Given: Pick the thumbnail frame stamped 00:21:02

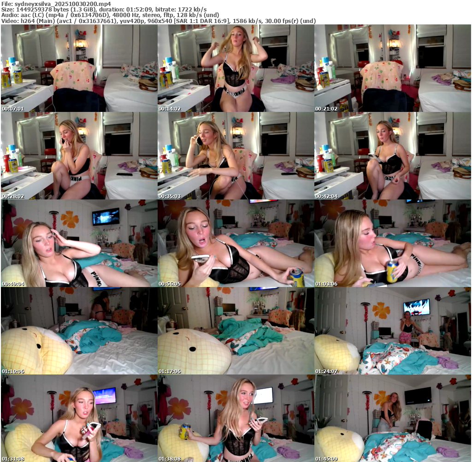Looking at the screenshot, I should 393,68.
